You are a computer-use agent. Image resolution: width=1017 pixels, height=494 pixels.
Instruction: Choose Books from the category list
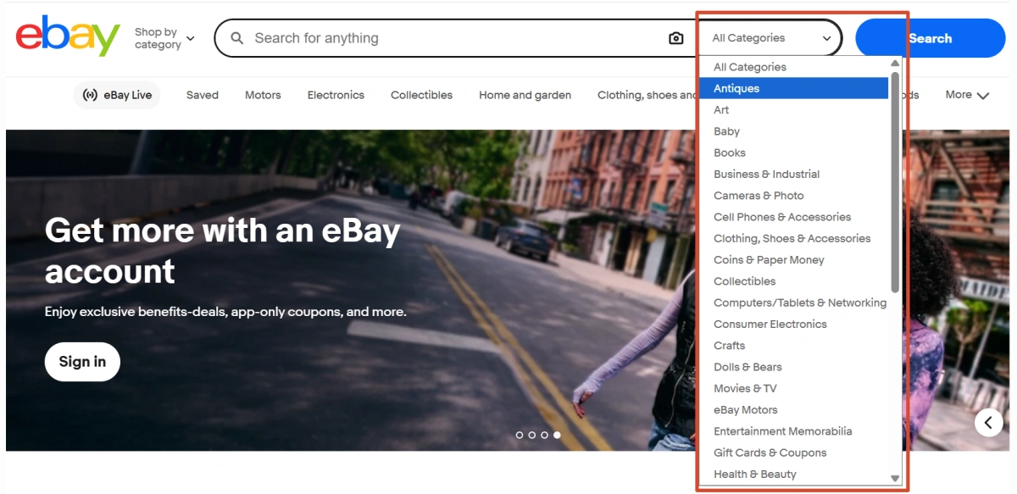tap(793, 153)
